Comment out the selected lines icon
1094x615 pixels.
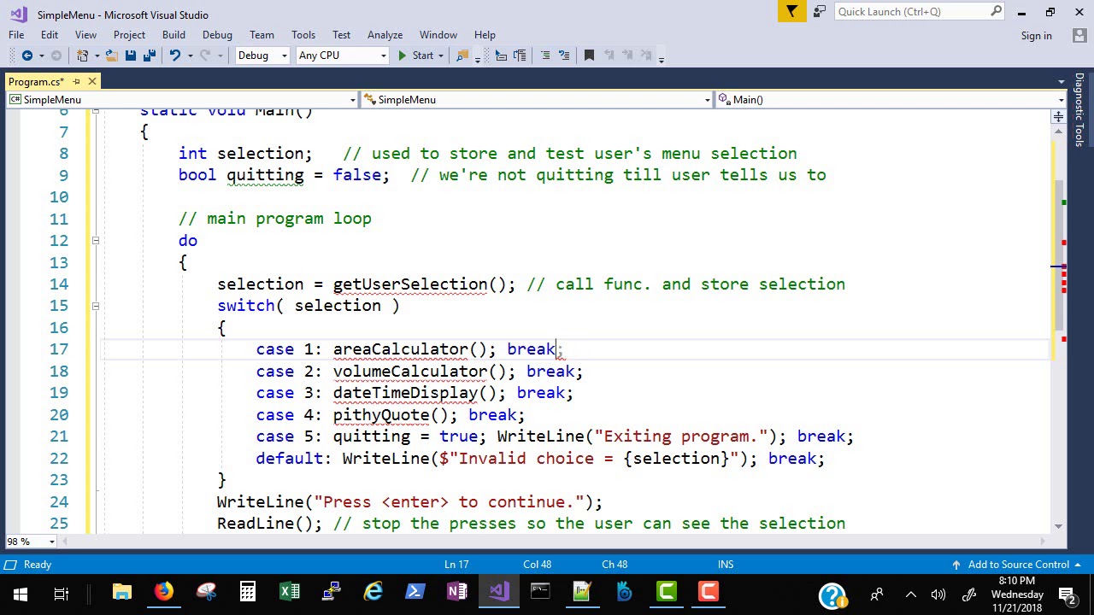pyautogui.click(x=545, y=56)
